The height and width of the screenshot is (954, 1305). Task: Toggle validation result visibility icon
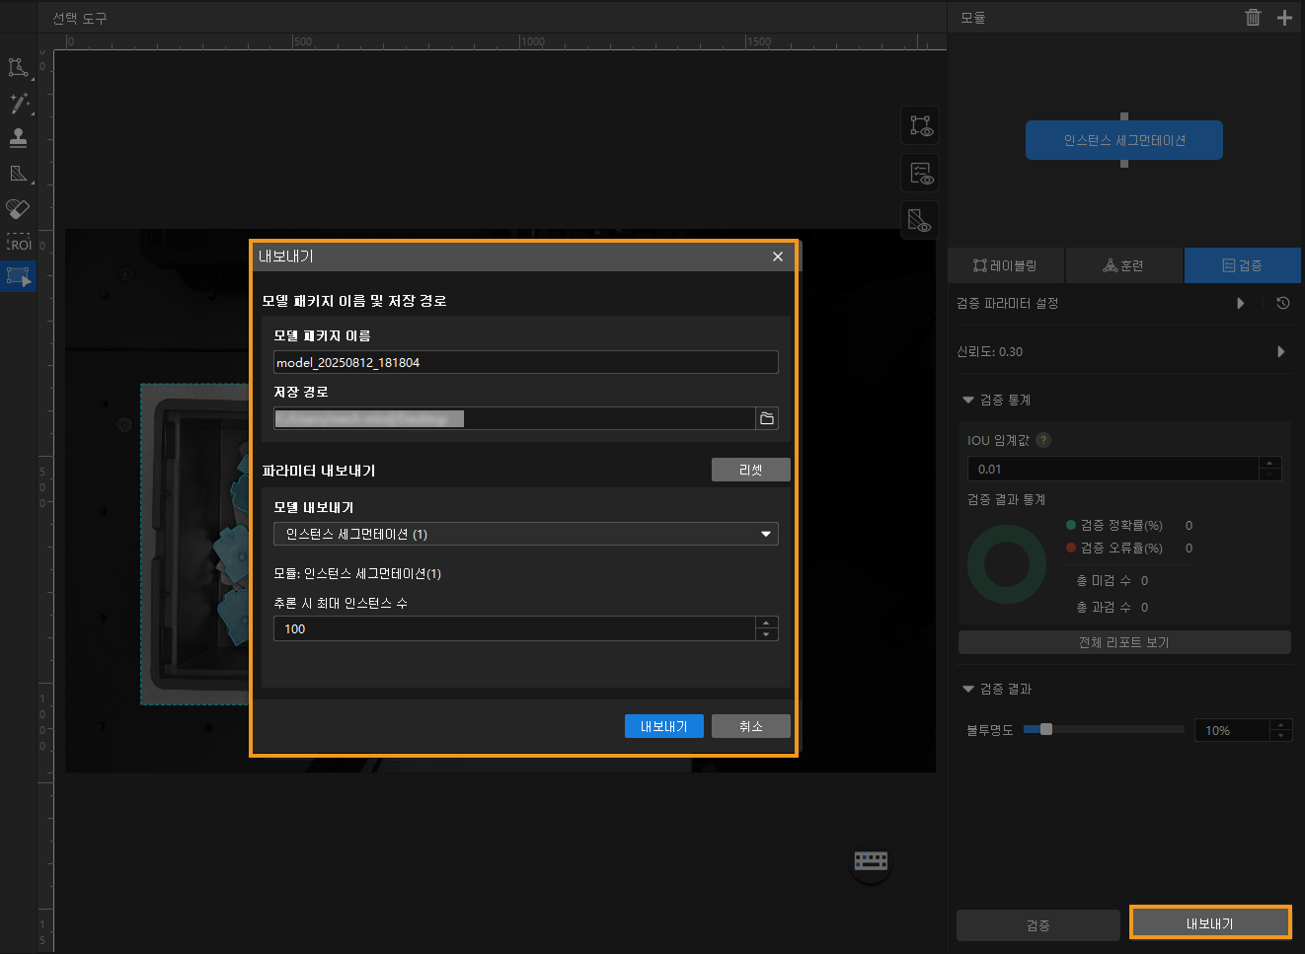921,174
